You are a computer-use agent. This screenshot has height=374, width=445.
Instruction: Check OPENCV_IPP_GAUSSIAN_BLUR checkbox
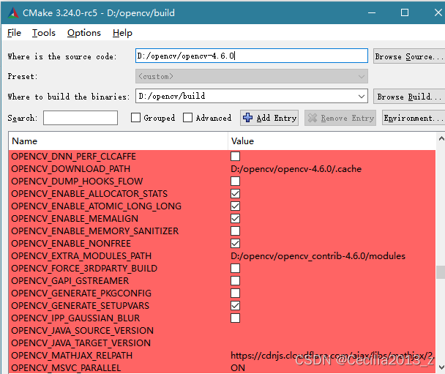point(235,318)
